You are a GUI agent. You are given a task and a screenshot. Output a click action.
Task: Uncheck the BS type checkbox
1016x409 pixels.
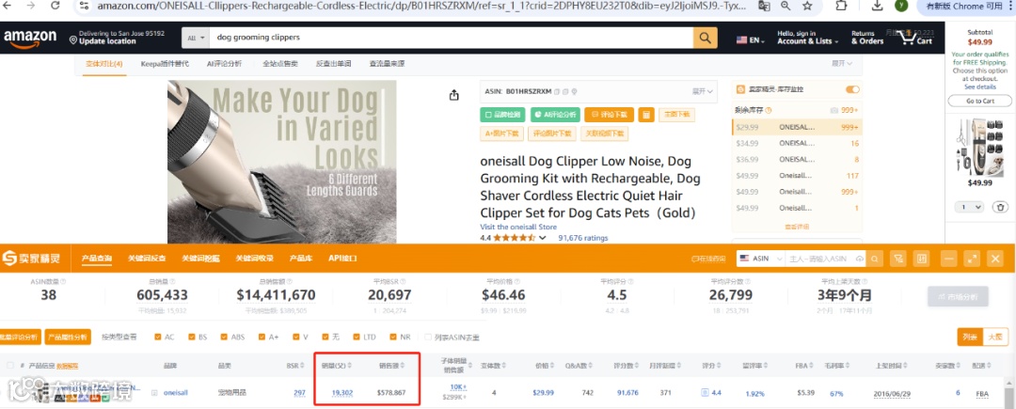(192, 338)
